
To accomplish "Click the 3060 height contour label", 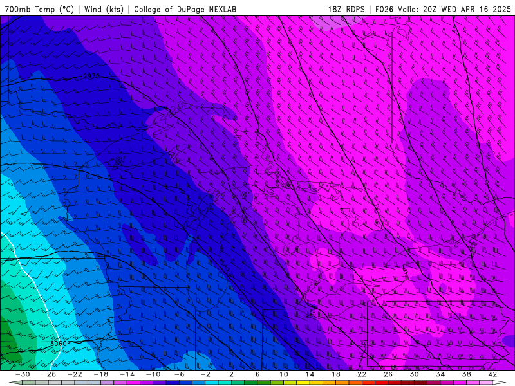I will (59, 344).
